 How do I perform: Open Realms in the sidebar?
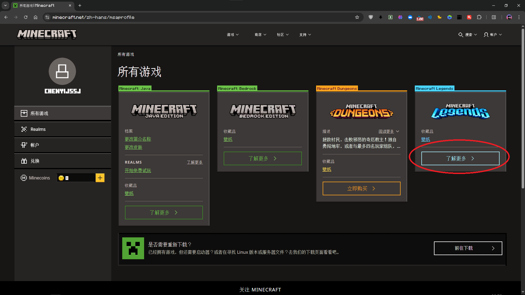63,129
